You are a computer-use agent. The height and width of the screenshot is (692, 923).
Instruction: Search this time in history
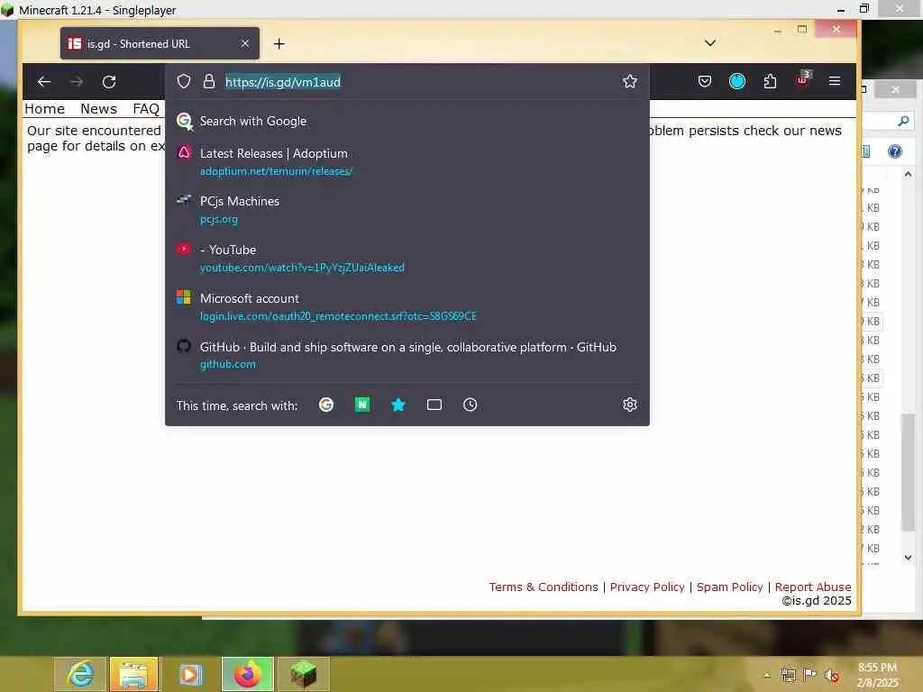[x=470, y=405]
